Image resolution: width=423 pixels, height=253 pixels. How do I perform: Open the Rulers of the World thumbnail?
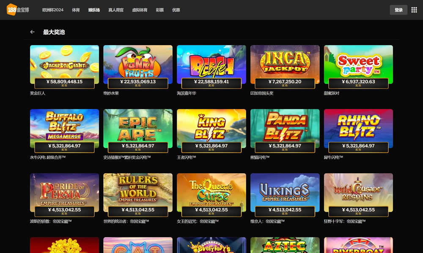coord(138,193)
